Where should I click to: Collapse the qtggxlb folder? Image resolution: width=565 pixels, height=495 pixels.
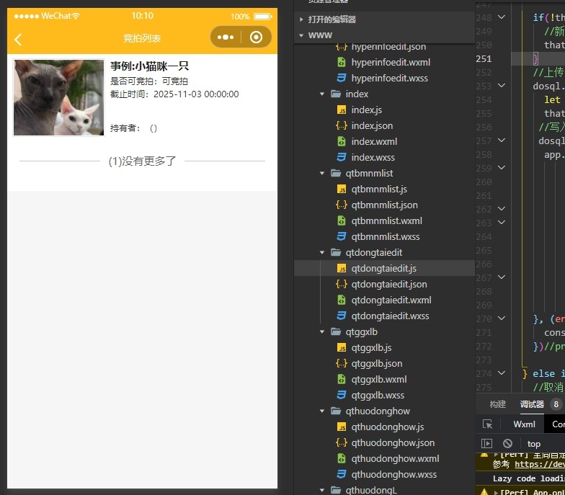(322, 331)
